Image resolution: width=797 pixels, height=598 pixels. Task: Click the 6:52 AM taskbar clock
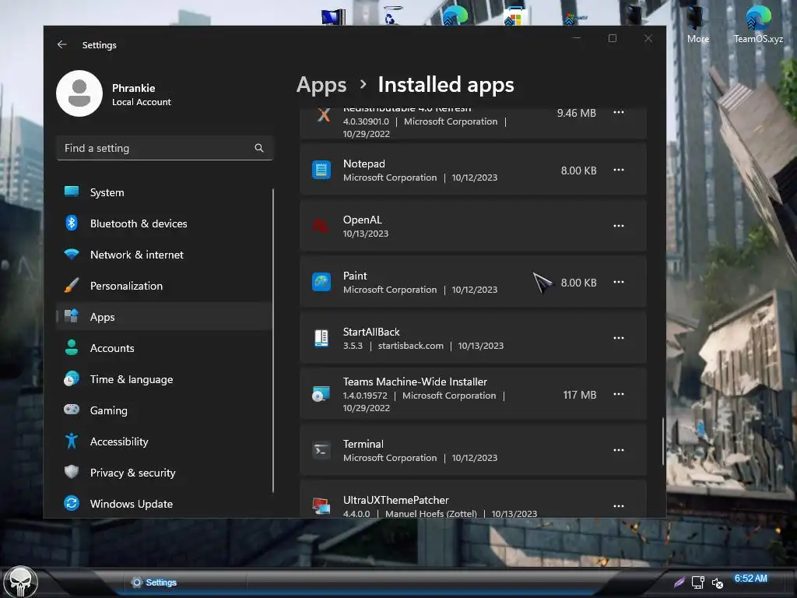[751, 579]
